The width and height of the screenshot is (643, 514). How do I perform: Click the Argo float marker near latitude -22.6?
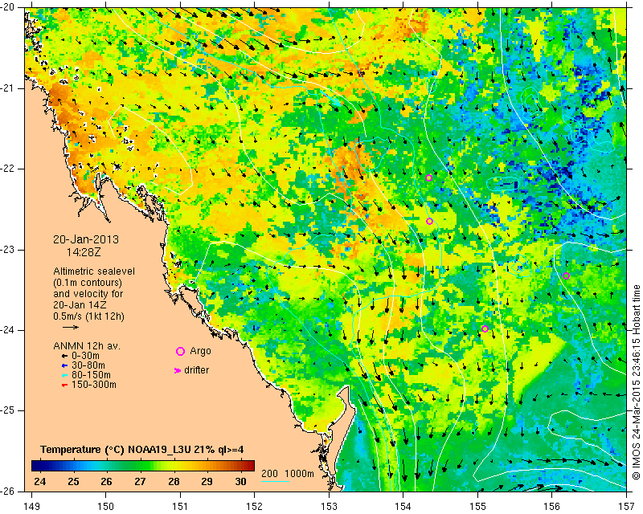[x=430, y=222]
